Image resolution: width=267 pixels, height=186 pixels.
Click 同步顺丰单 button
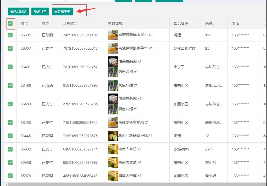pyautogui.click(x=62, y=11)
